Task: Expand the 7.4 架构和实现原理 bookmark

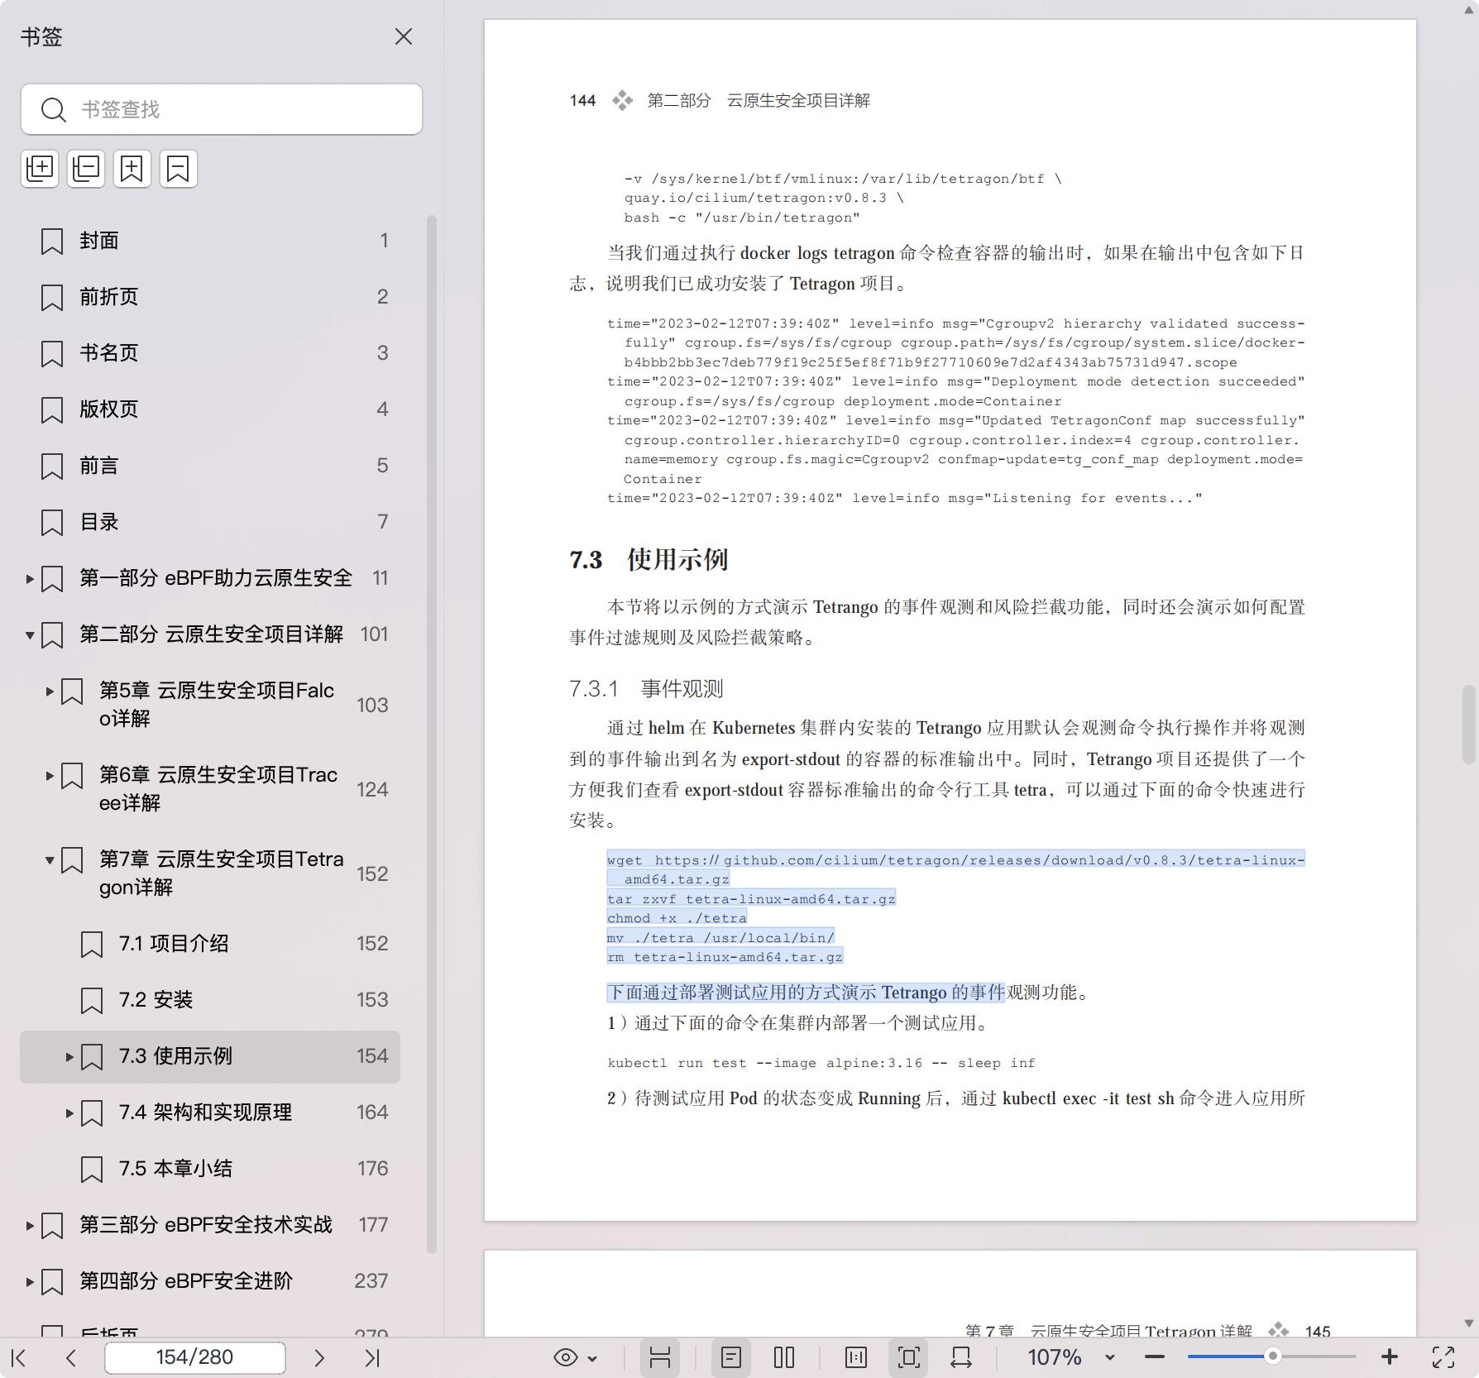Action: click(x=69, y=1112)
